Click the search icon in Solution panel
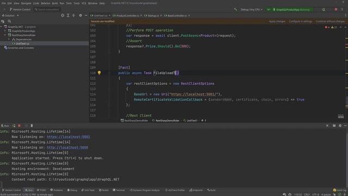 [x=9, y=21]
